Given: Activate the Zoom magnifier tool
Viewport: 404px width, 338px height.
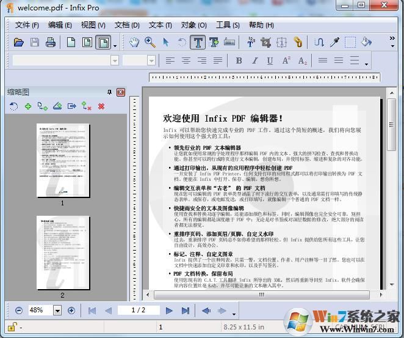Looking at the screenshot, I should 150,42.
